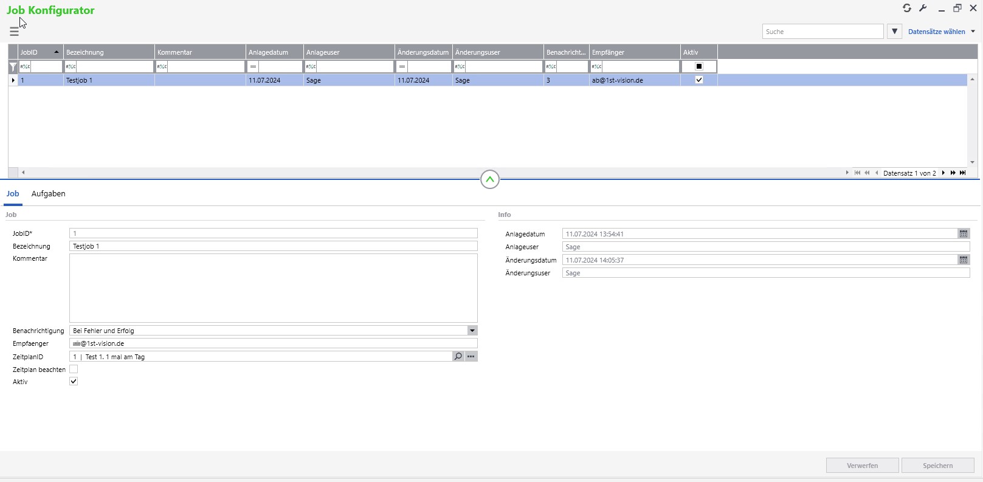The image size is (983, 482).
Task: Click into the Kommentar text area
Action: point(274,288)
